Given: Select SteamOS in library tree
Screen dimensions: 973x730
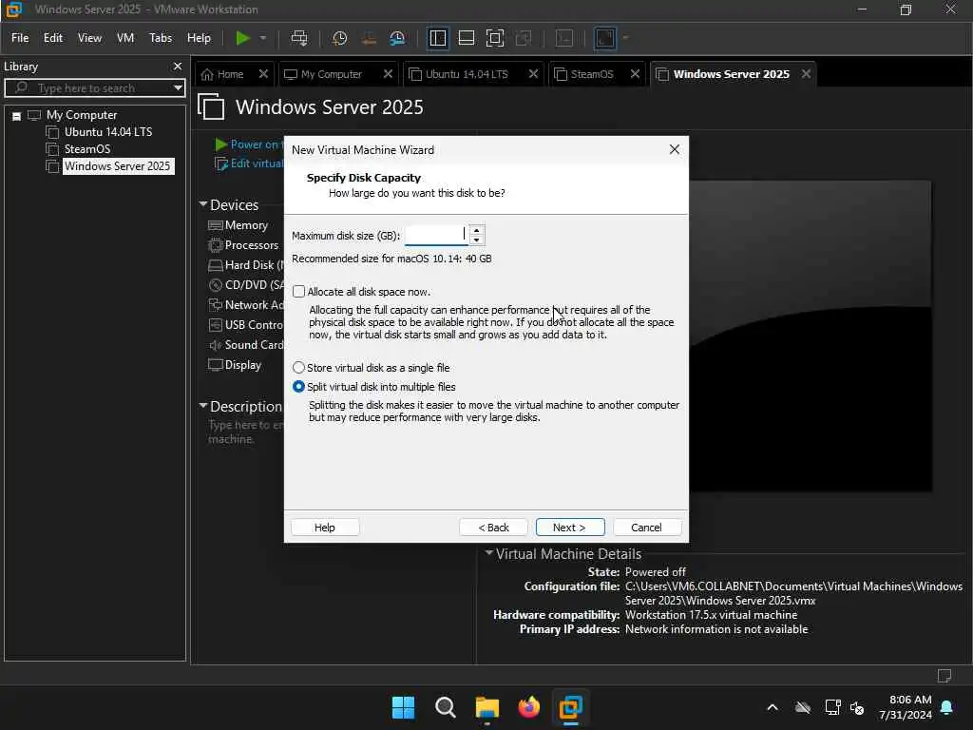Looking at the screenshot, I should pyautogui.click(x=86, y=149).
